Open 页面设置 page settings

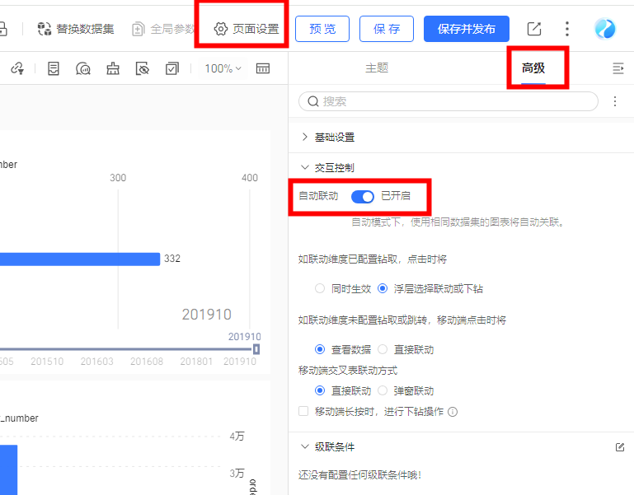pos(246,30)
